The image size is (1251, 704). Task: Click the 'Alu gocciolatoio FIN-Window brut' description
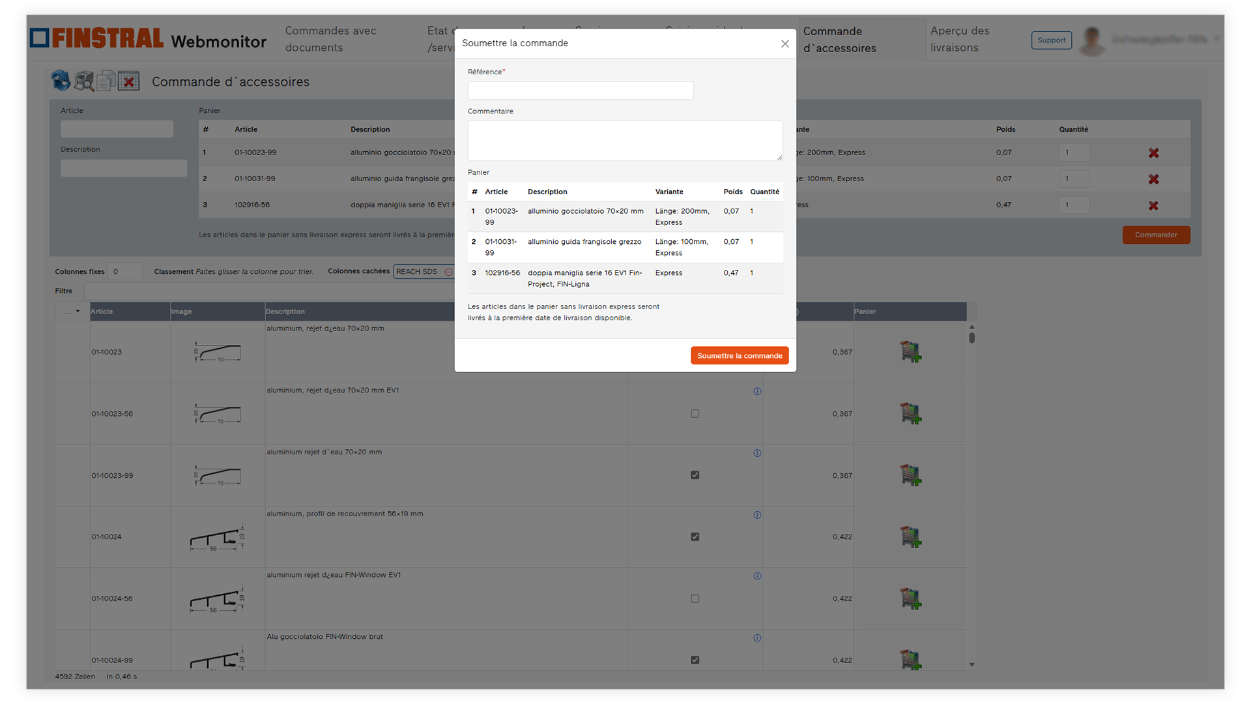324,637
